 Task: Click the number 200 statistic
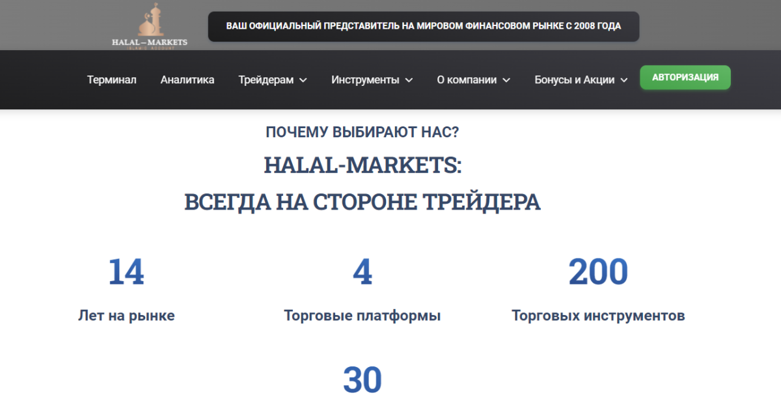[598, 272]
